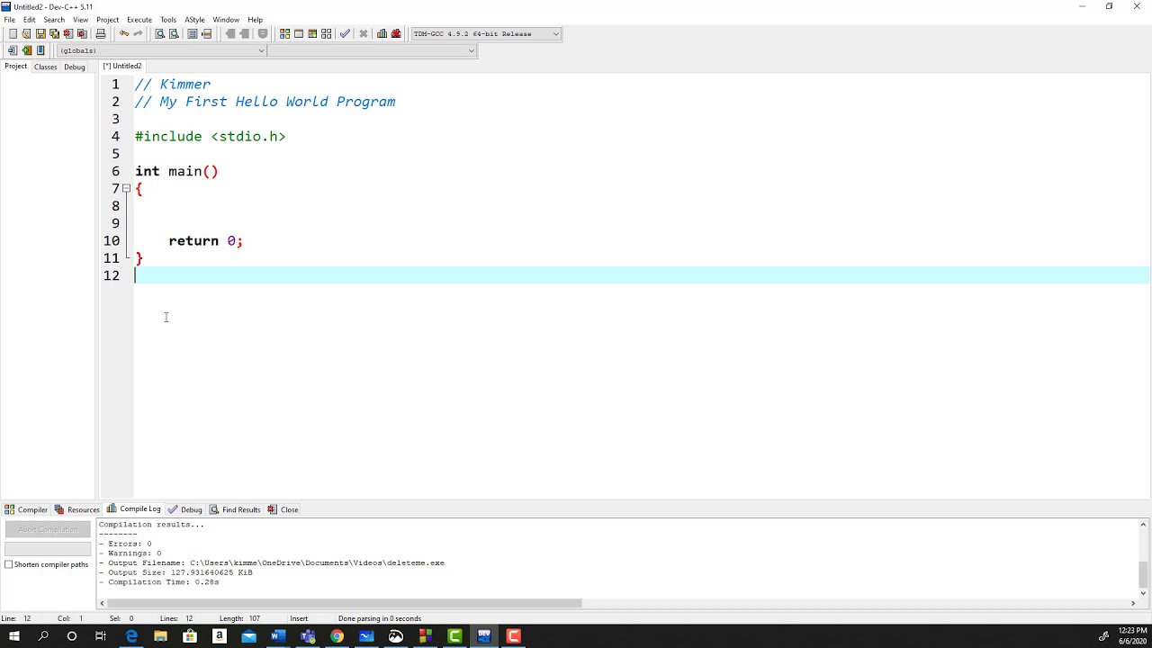Viewport: 1152px width, 648px height.
Task: Open the Tools menu
Action: [168, 19]
